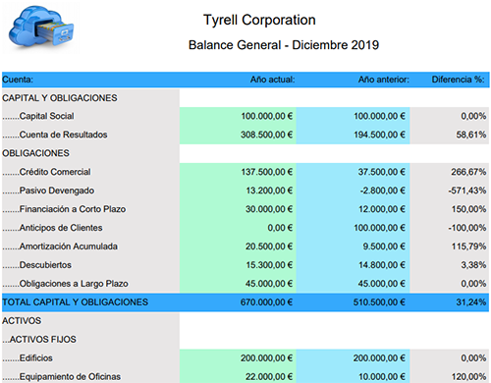Click the Cuenta column header
The image size is (491, 383).
(18, 80)
